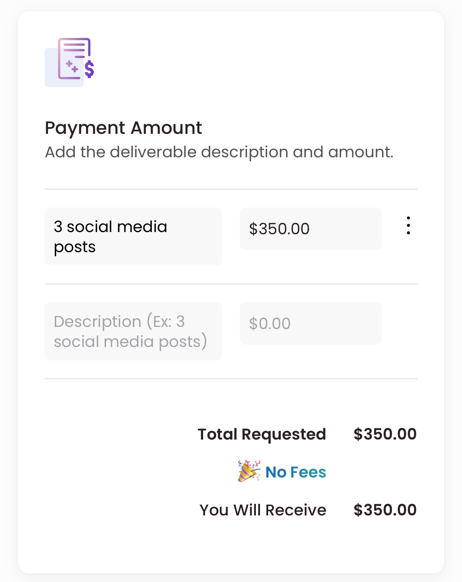462x582 pixels.
Task: Click the party popper emoji
Action: coord(249,471)
